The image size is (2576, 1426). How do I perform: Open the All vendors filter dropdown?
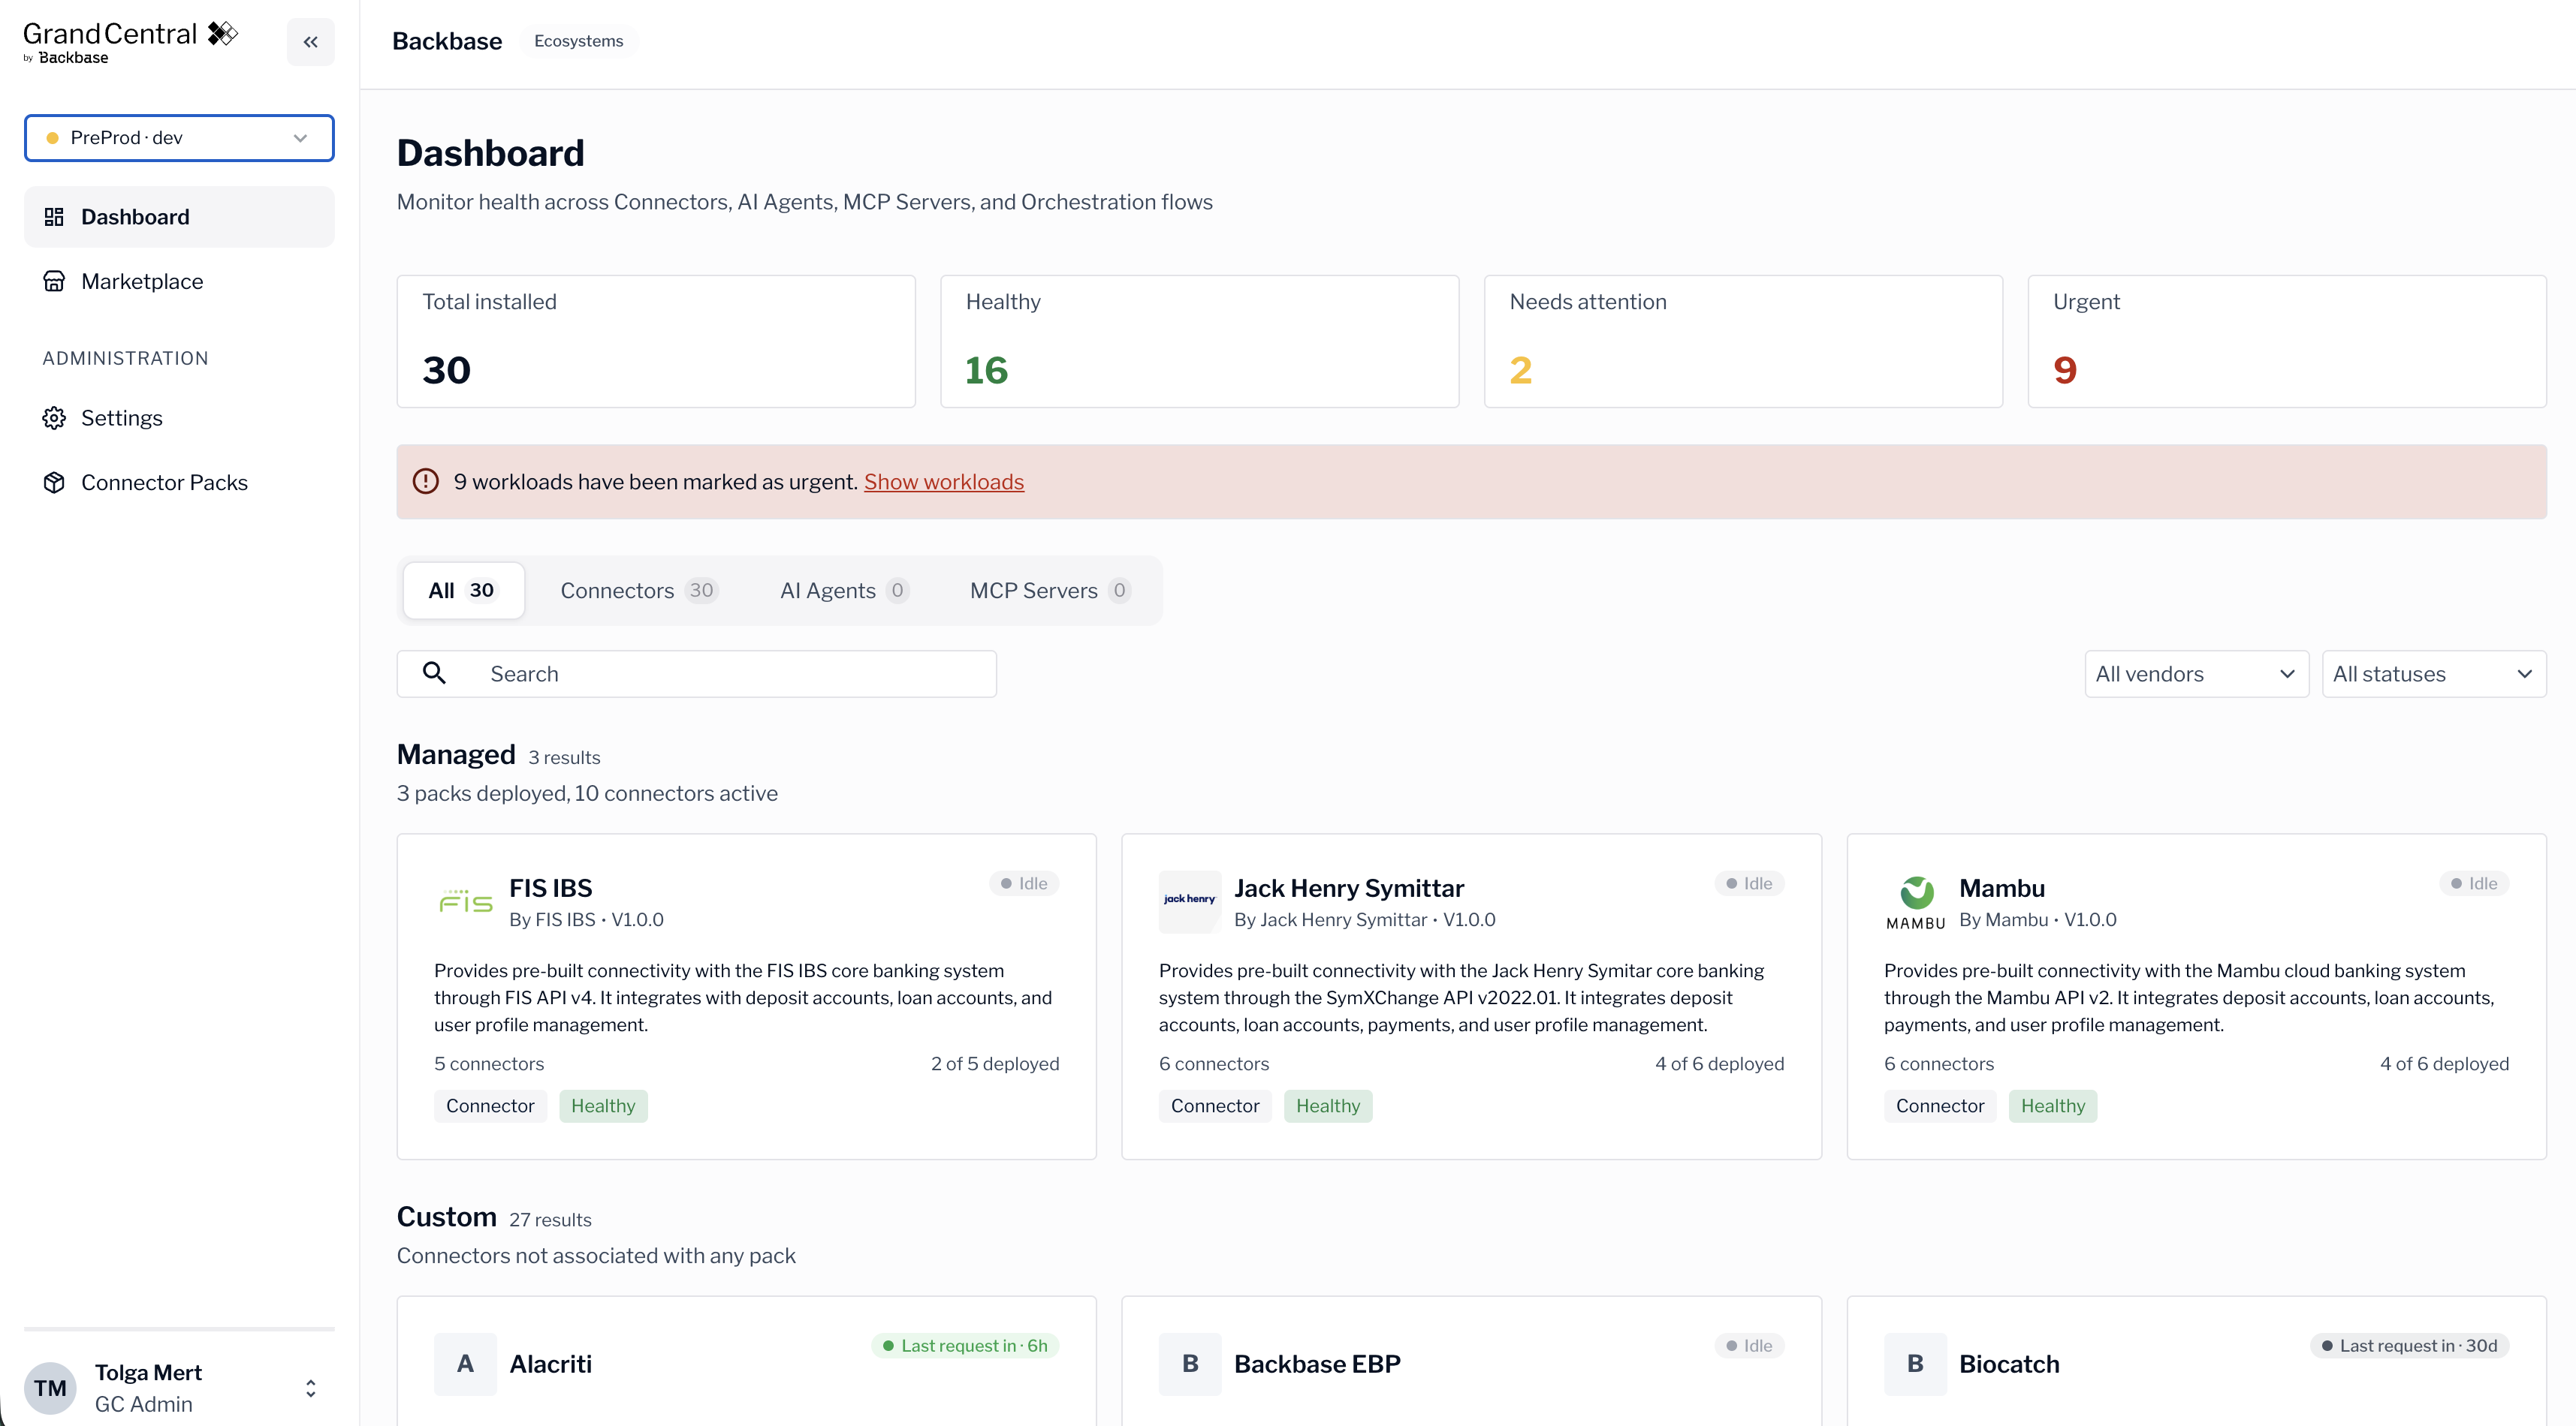(2196, 675)
